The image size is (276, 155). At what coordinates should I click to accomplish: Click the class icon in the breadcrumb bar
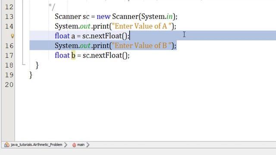click(7, 145)
